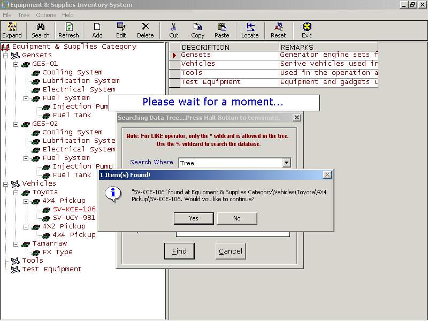Image resolution: width=428 pixels, height=321 pixels.
Task: Click the Find button
Action: point(179,251)
